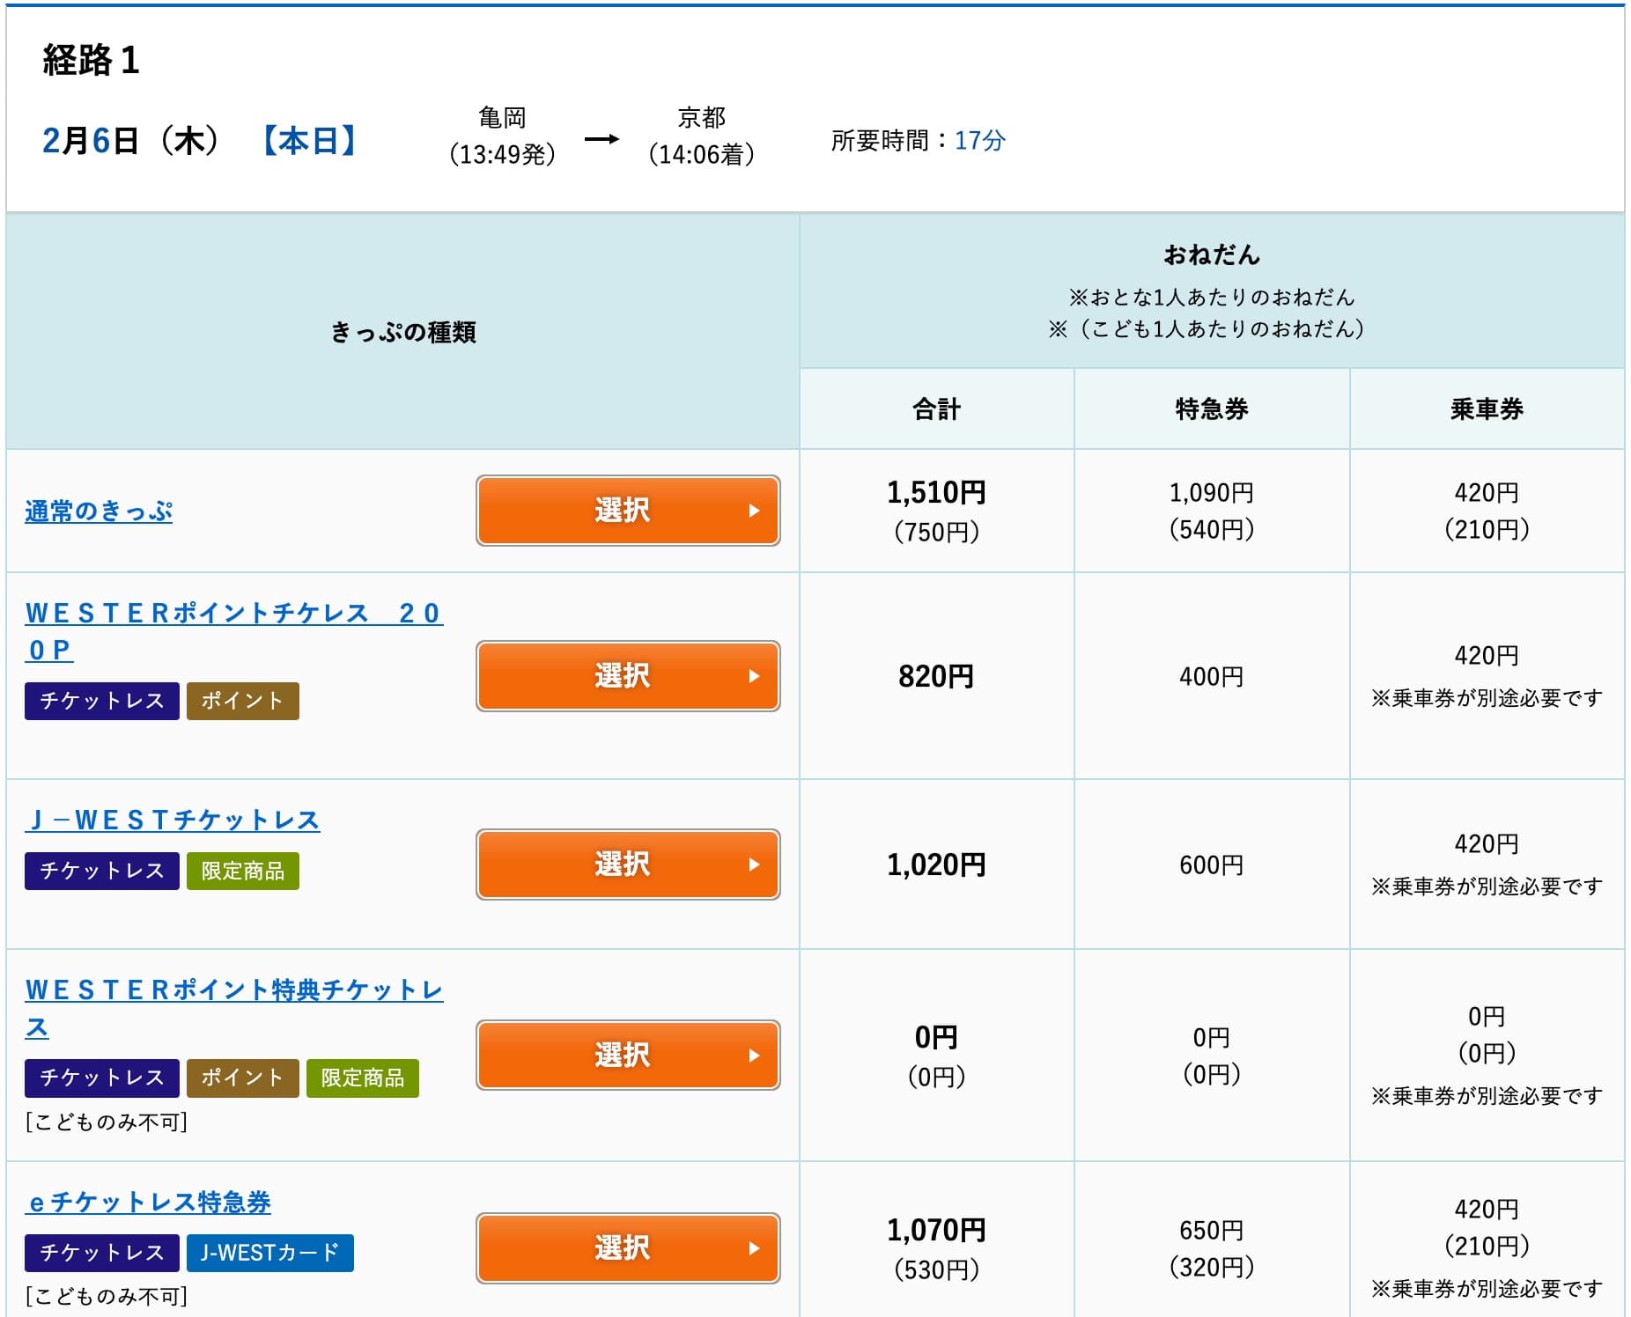
Task: Click the 経路1 heading
Action: point(92,60)
